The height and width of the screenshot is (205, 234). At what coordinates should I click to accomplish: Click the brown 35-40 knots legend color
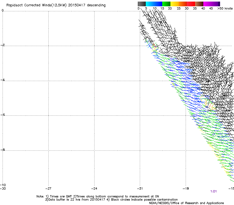click(x=199, y=4)
